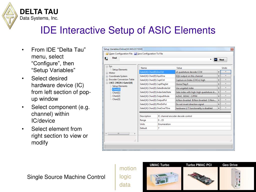Image resolution: width=256 pixels, height=192 pixels.
Task: Click the icon left of the Find label
Action: click(106, 58)
